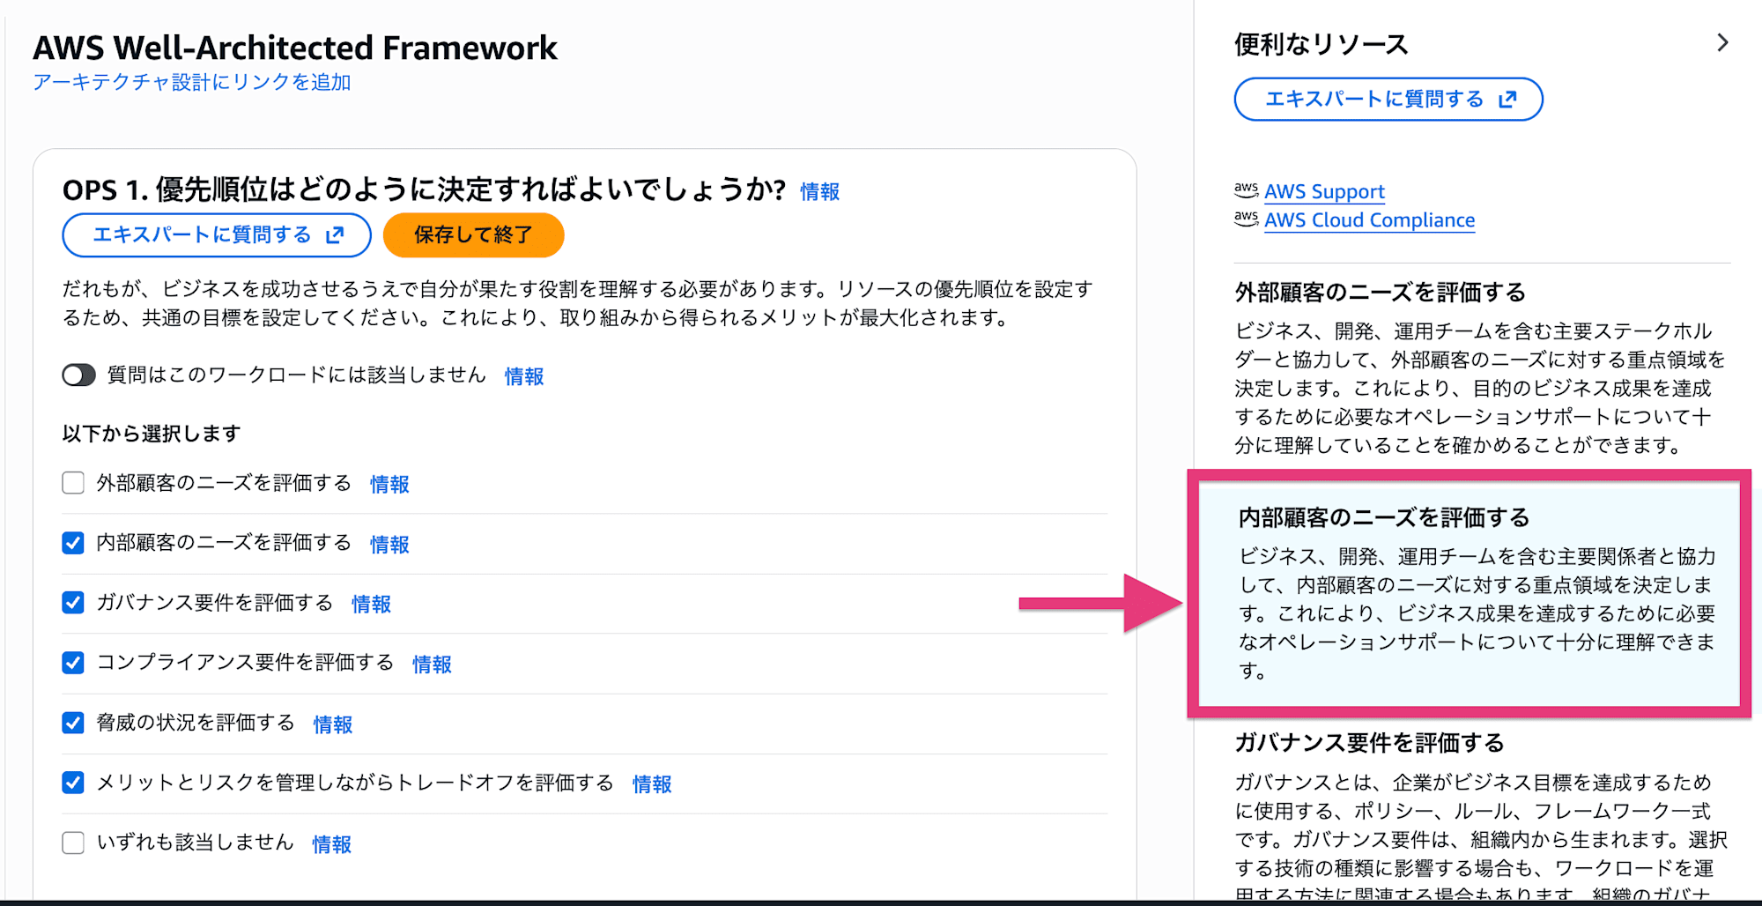
Task: Uncheck ガバナンス要件を評価する checkbox
Action: (73, 603)
